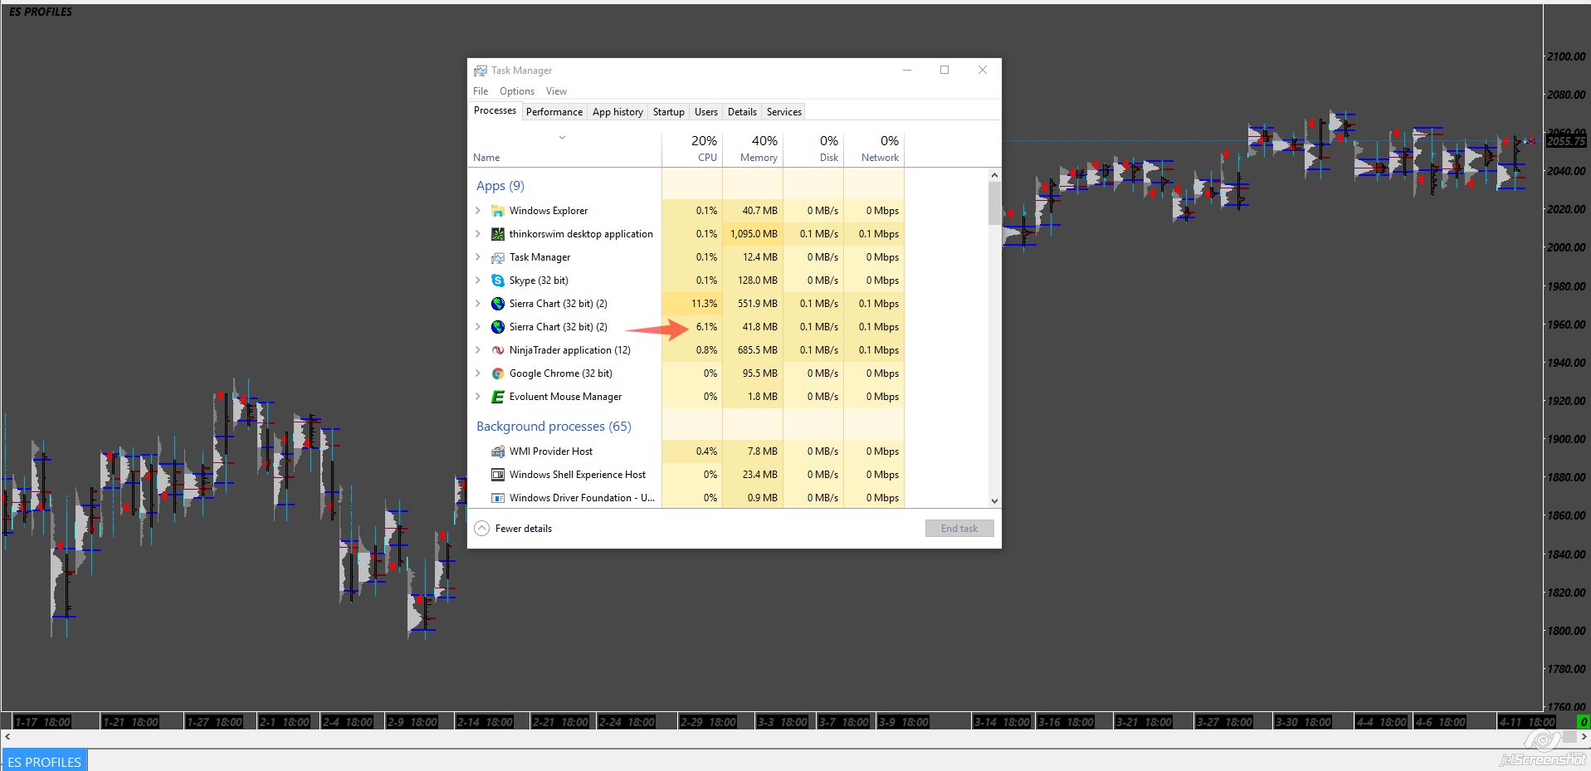Open the View menu in Task Manager
Image resolution: width=1591 pixels, height=771 pixels.
(556, 91)
